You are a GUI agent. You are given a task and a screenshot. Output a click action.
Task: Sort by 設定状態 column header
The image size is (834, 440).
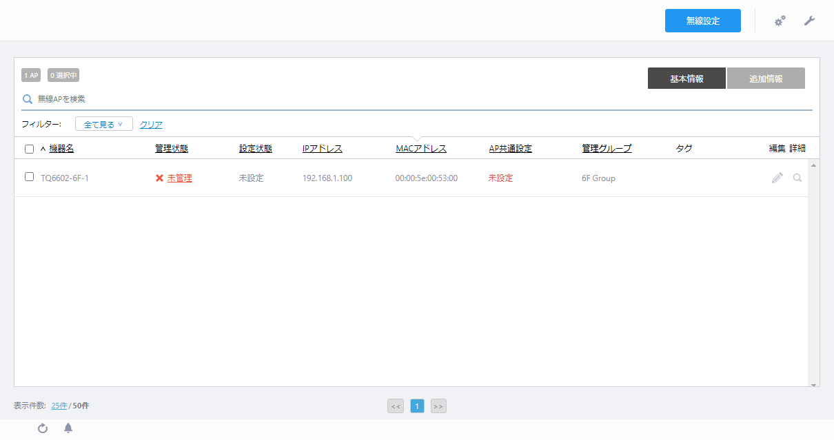tap(256, 148)
